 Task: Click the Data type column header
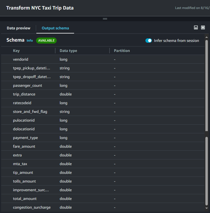pyautogui.click(x=68, y=51)
